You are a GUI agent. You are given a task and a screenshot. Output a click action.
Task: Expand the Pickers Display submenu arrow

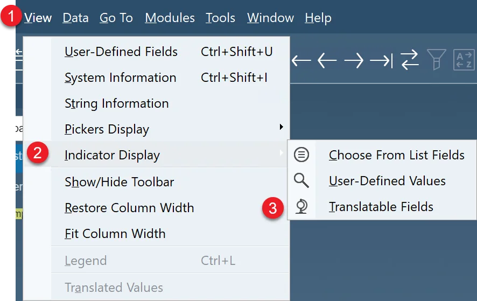(x=281, y=128)
